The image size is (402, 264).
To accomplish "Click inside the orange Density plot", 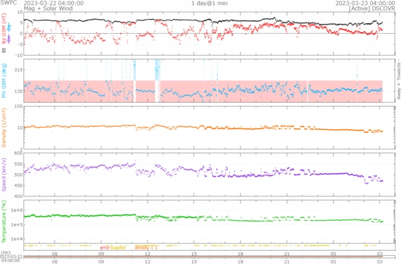I will [209, 127].
